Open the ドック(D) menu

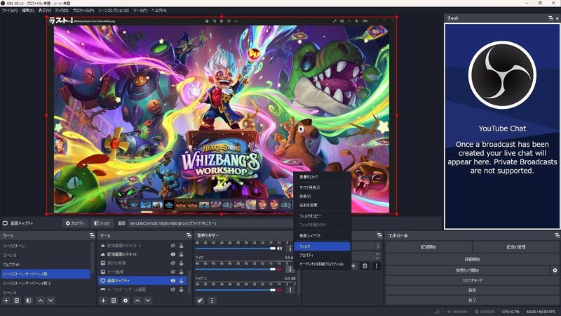pos(62,11)
